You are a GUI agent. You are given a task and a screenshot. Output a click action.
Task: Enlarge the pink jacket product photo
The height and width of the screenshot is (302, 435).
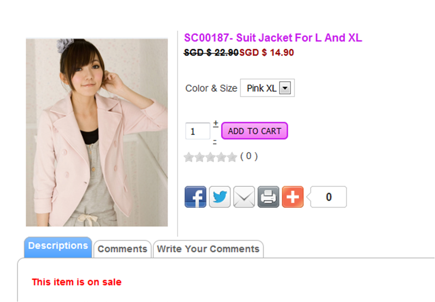click(x=97, y=132)
